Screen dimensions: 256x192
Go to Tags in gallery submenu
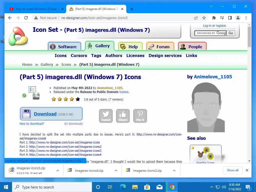tap(96, 55)
